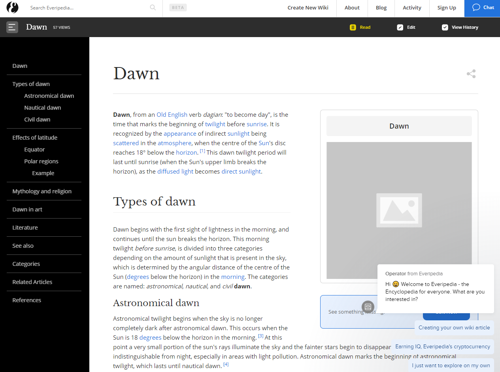Image resolution: width=500 pixels, height=372 pixels.
Task: Click the share icon beside Dawn title
Action: click(471, 74)
